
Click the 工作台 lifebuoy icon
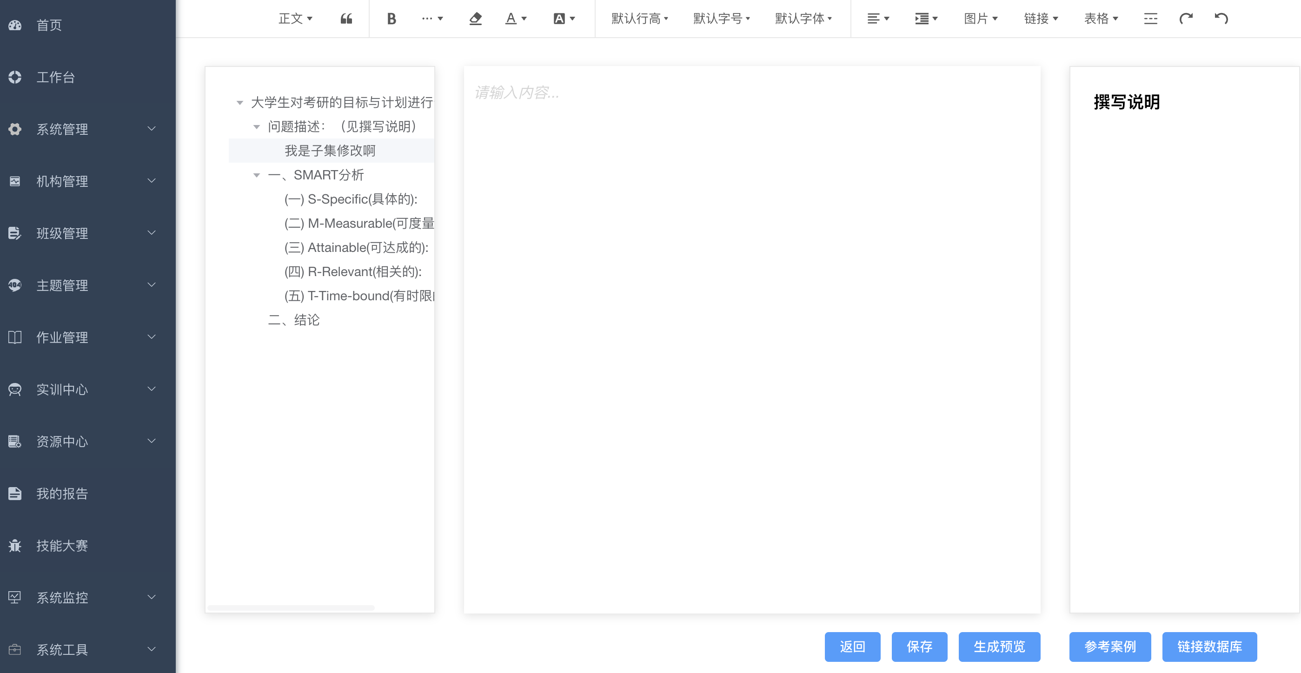click(x=14, y=77)
